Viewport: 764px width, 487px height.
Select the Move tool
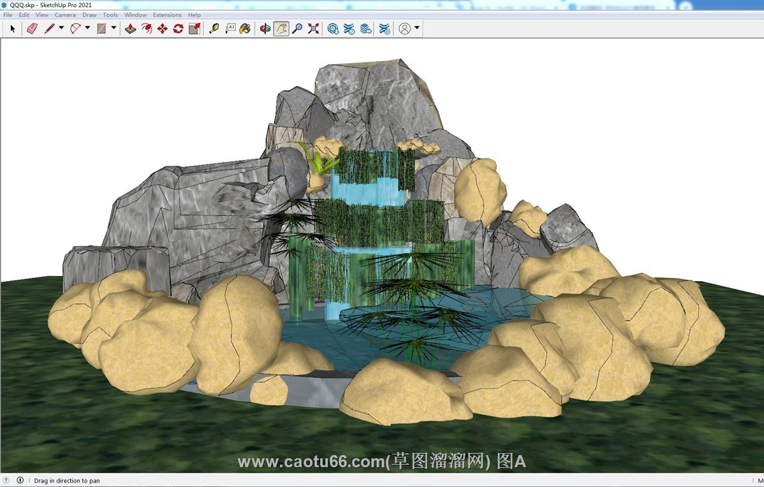coord(162,29)
